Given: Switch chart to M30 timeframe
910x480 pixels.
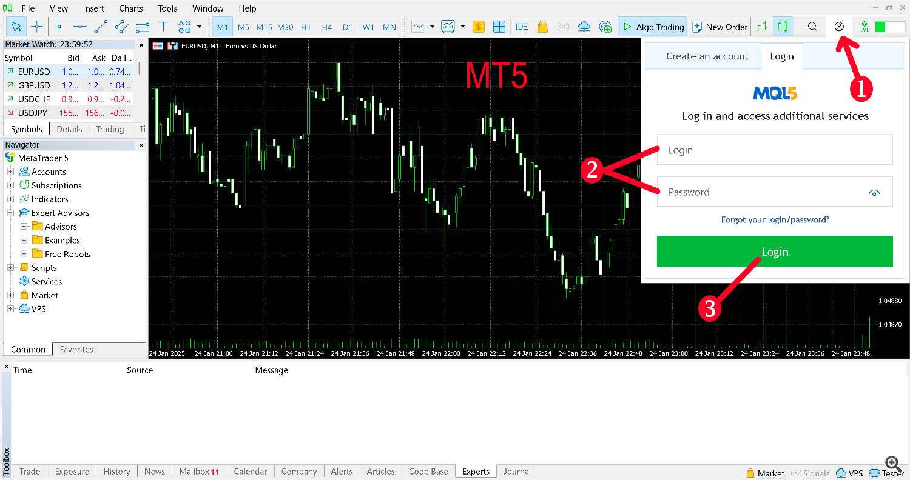Looking at the screenshot, I should [x=285, y=27].
